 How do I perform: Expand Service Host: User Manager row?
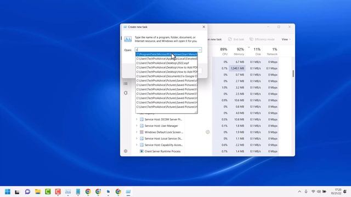pos(137,126)
